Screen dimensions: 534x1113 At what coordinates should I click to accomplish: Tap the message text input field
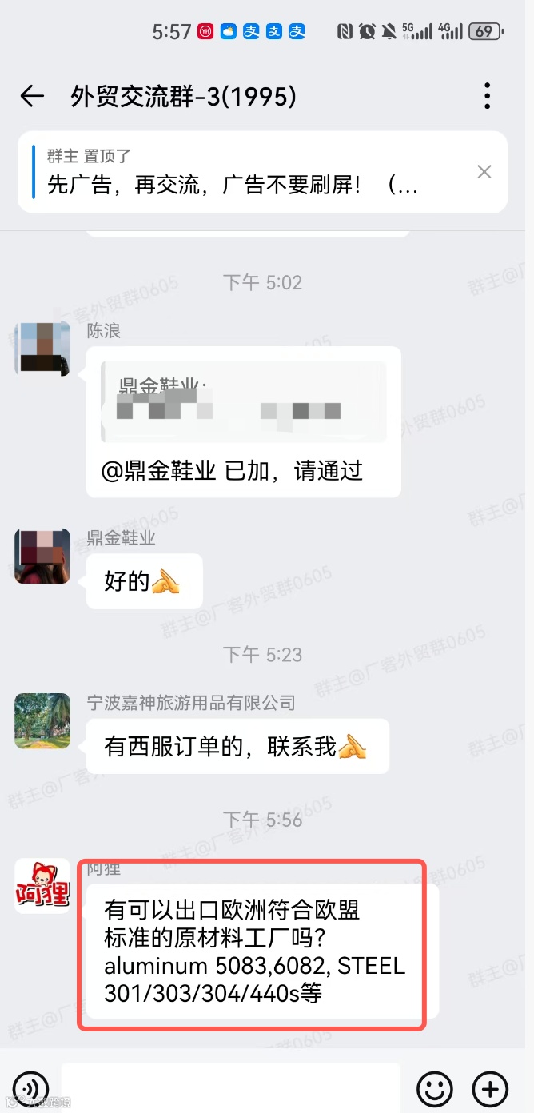tap(231, 1088)
